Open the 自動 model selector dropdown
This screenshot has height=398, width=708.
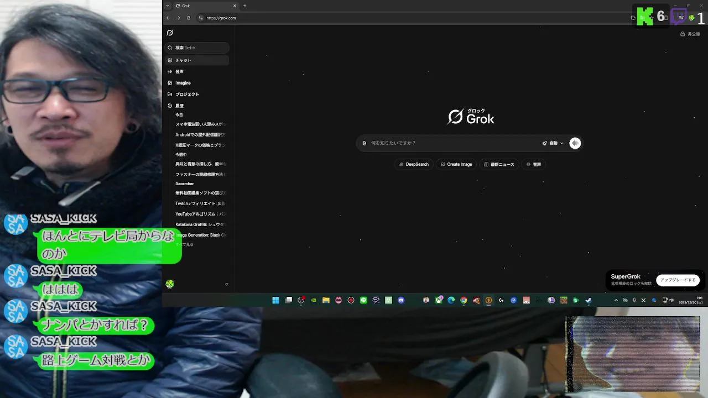(553, 143)
